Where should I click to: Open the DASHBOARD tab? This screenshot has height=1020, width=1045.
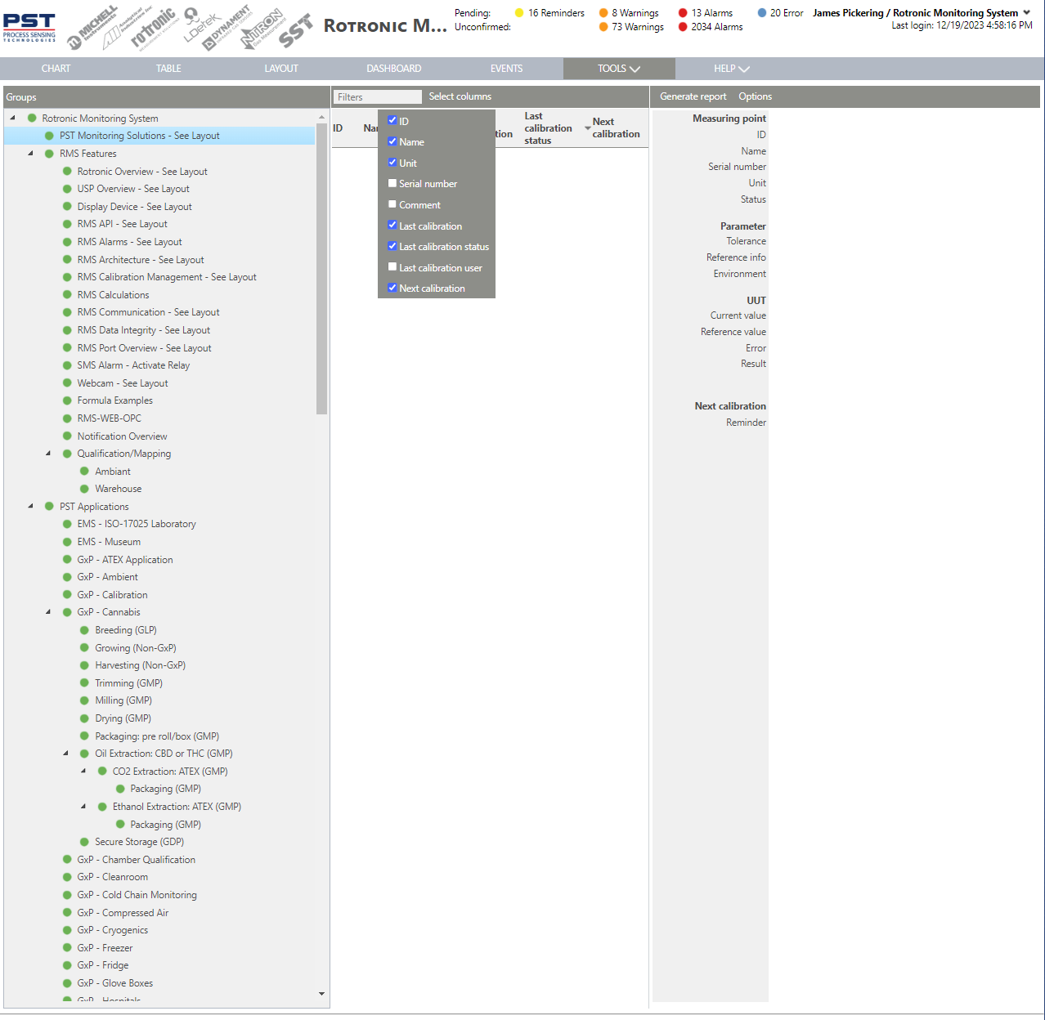tap(394, 69)
